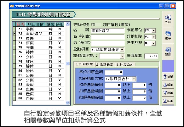Switch to the 2.全勤設定 tab

pyautogui.click(x=105, y=64)
